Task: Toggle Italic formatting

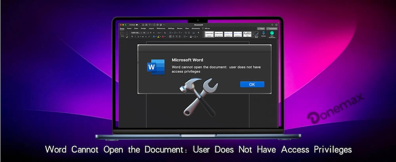Action: point(135,37)
